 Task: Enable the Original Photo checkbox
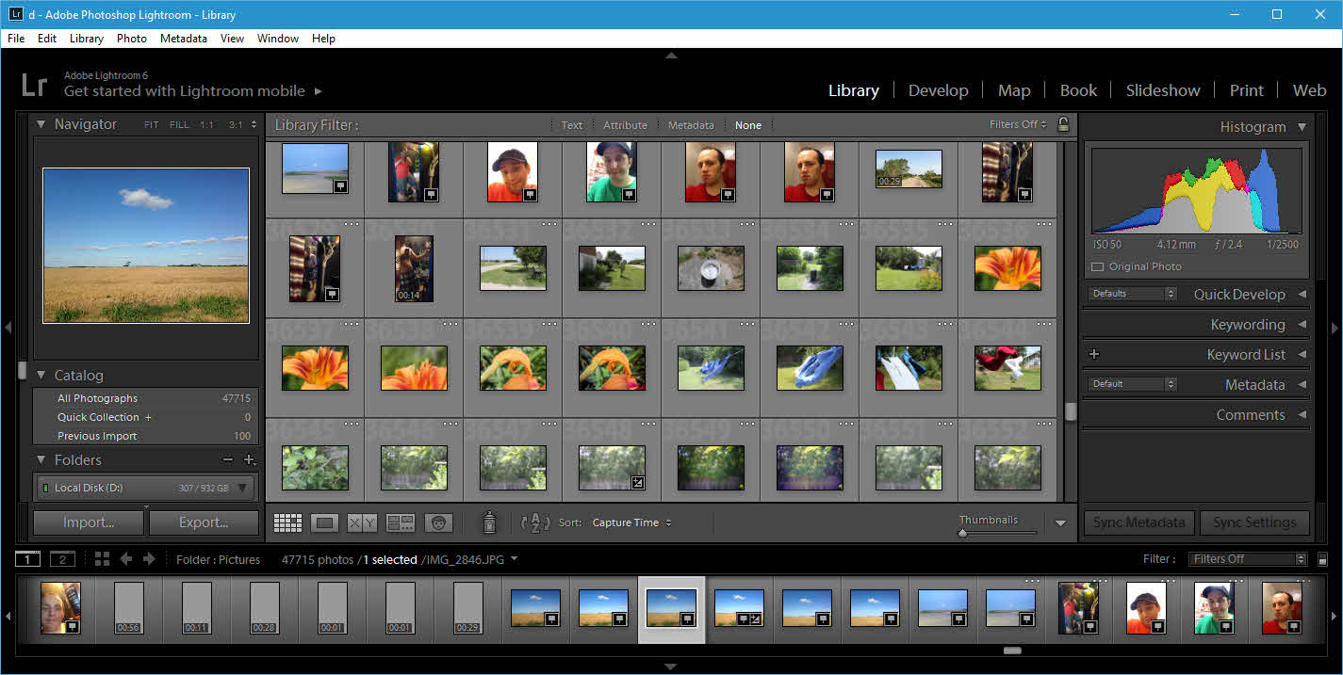[x=1097, y=266]
